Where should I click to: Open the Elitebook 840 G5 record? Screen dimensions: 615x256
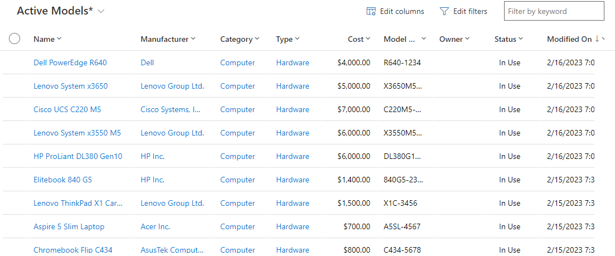pos(63,180)
